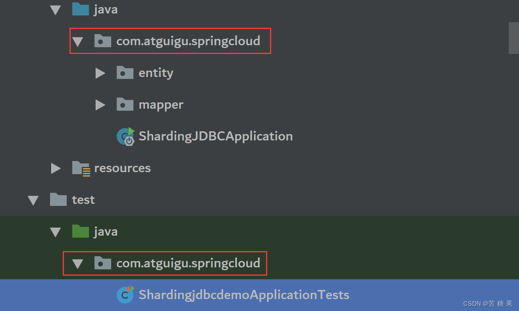Click the ShardingjdbcdemoApplicationTests class icon
The height and width of the screenshot is (311, 519).
[125, 295]
